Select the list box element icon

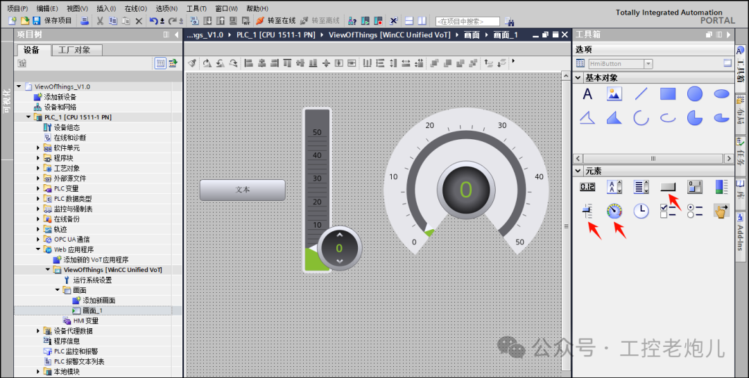(641, 187)
